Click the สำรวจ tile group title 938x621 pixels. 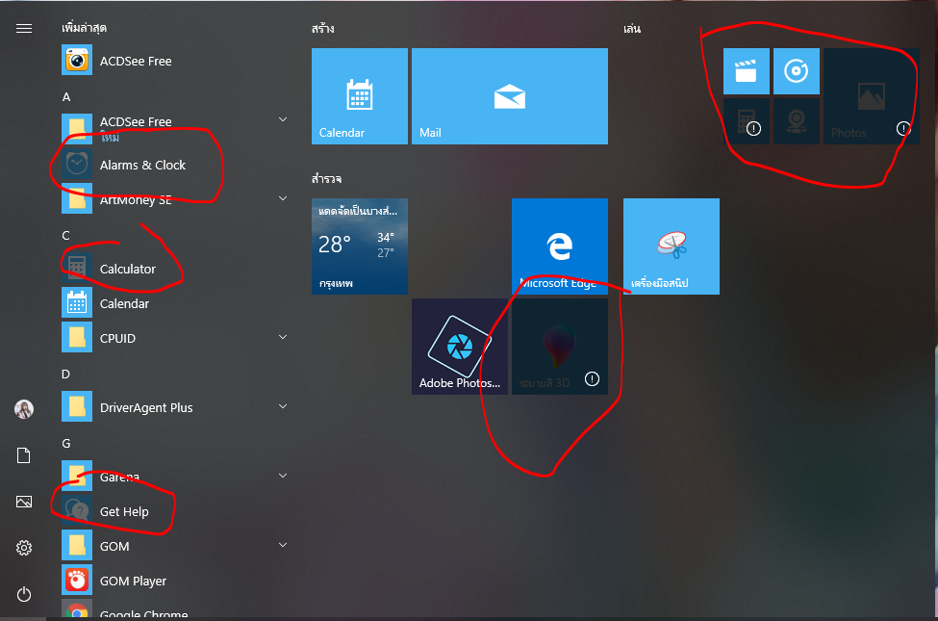(x=327, y=178)
